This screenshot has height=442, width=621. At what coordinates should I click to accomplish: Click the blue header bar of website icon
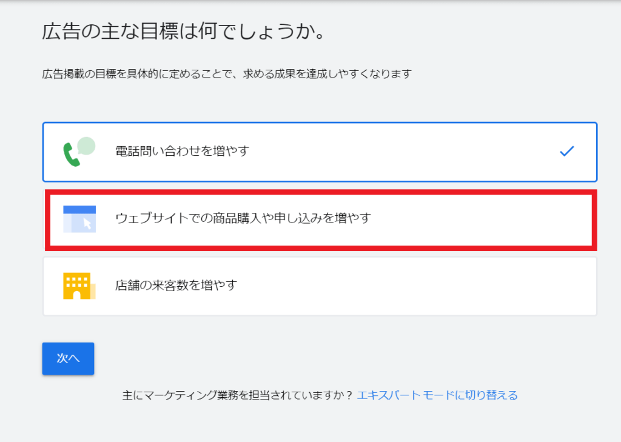pyautogui.click(x=79, y=210)
